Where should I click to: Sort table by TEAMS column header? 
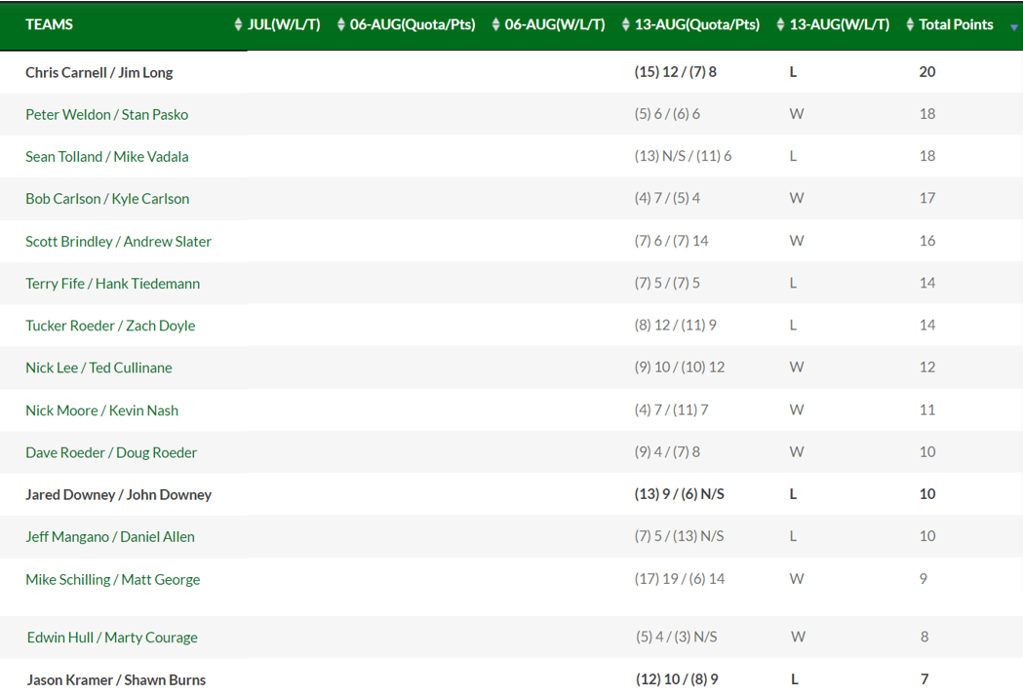[50, 24]
